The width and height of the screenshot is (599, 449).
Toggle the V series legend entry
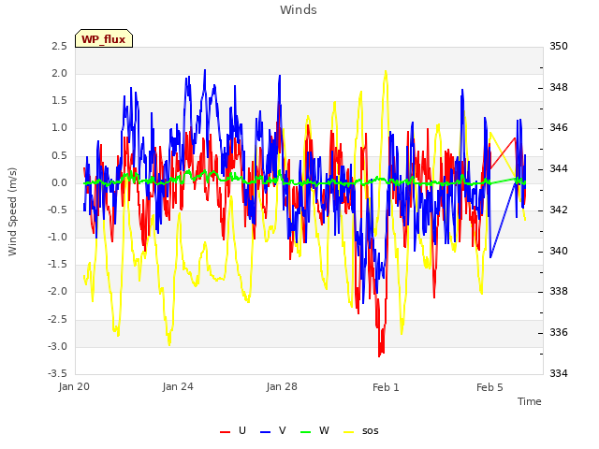[x=272, y=430]
